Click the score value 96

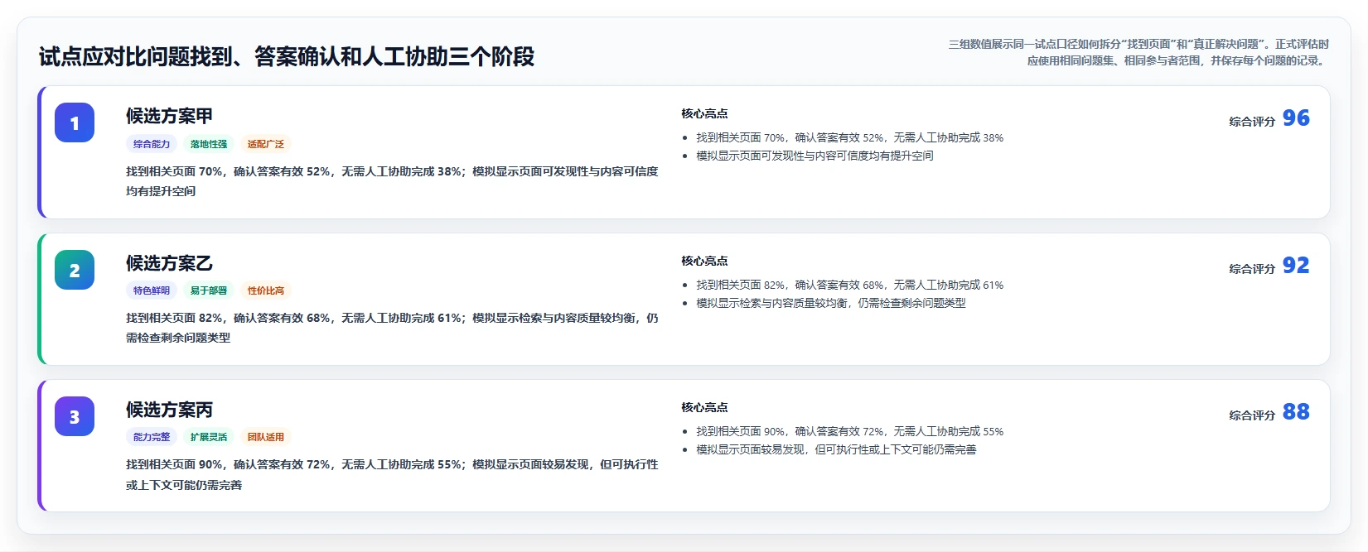pyautogui.click(x=1296, y=118)
